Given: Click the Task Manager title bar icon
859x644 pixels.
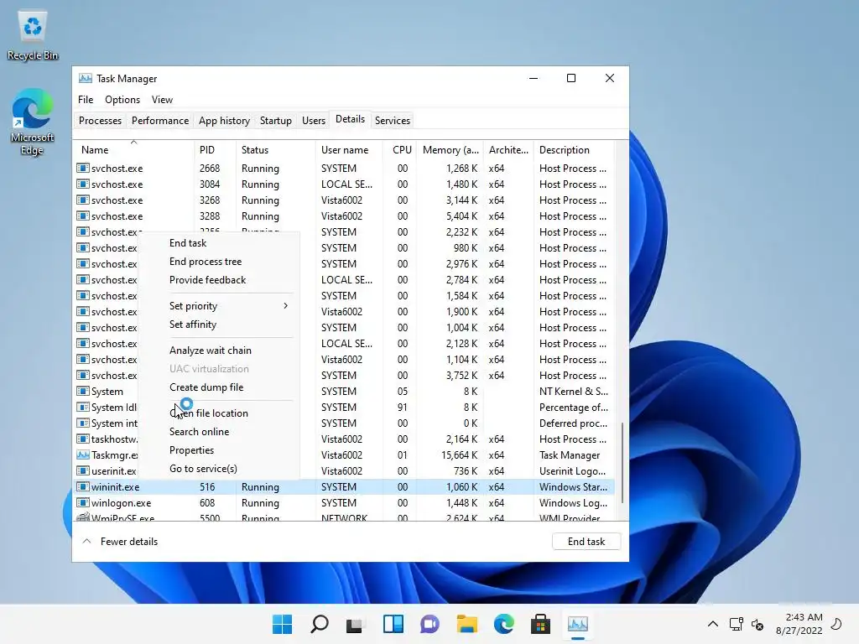Looking at the screenshot, I should [85, 78].
